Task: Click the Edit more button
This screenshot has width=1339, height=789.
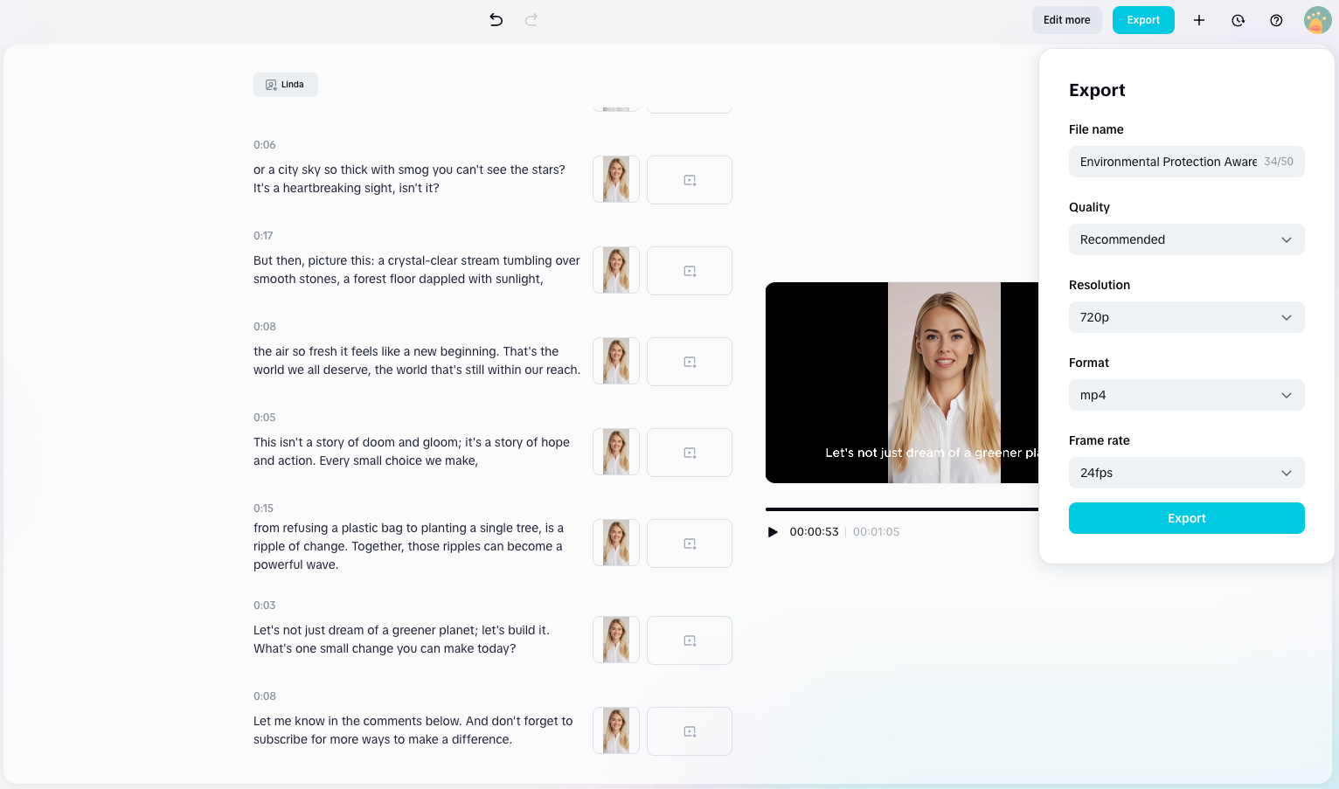Action: pyautogui.click(x=1066, y=20)
